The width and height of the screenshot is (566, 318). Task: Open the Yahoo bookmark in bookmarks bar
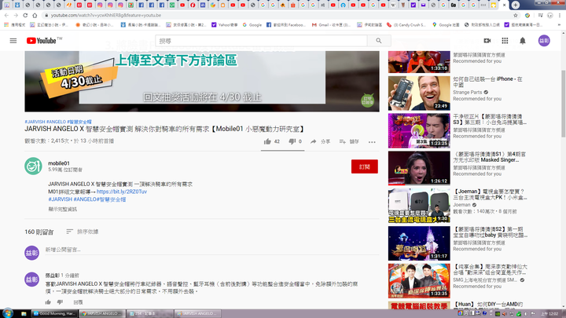(225, 25)
